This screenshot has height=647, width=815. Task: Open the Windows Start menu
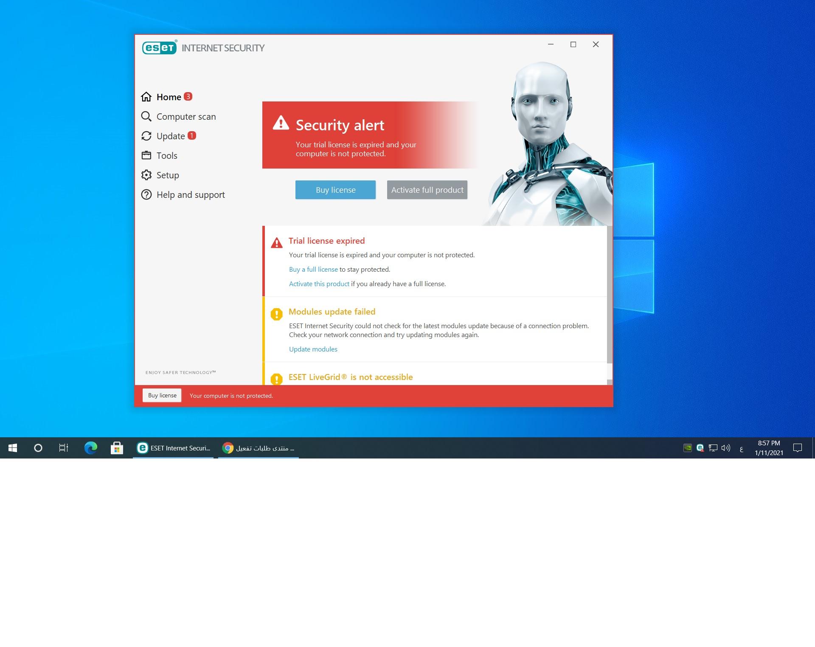pyautogui.click(x=13, y=448)
